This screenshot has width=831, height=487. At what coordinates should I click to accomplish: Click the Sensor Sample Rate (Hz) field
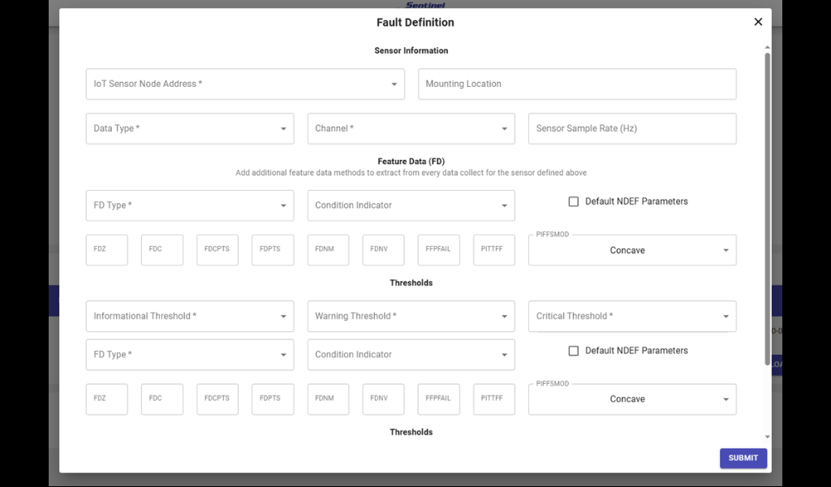click(x=632, y=128)
